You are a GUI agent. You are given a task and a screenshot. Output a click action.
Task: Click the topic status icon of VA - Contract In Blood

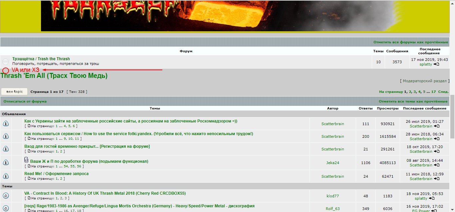tap(6, 196)
